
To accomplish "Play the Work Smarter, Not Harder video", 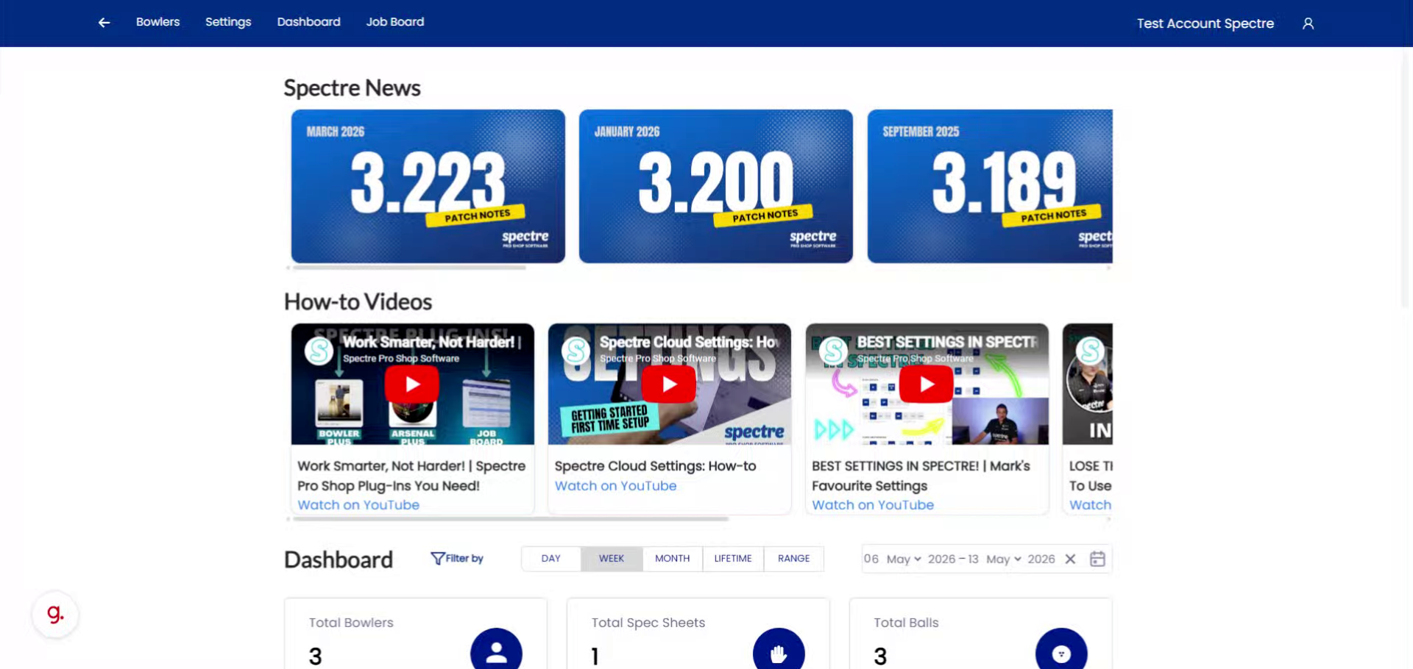I will [412, 384].
